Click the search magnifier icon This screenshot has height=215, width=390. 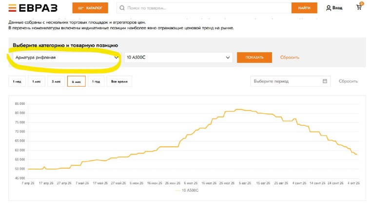click(122, 8)
